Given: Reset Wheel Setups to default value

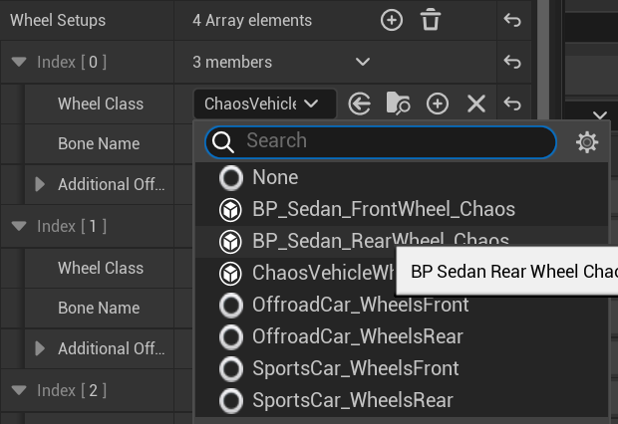Looking at the screenshot, I should click(511, 20).
